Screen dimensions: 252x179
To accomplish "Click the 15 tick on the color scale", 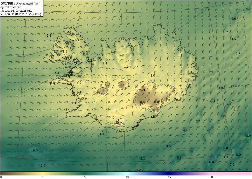I will click(169, 177).
